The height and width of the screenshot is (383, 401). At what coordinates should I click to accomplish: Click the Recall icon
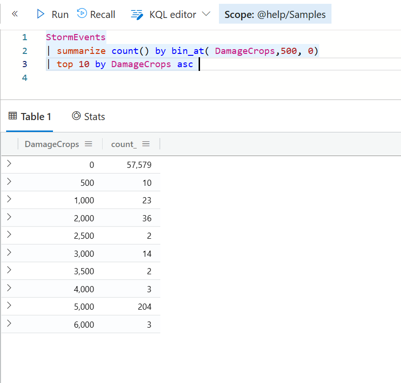[82, 14]
